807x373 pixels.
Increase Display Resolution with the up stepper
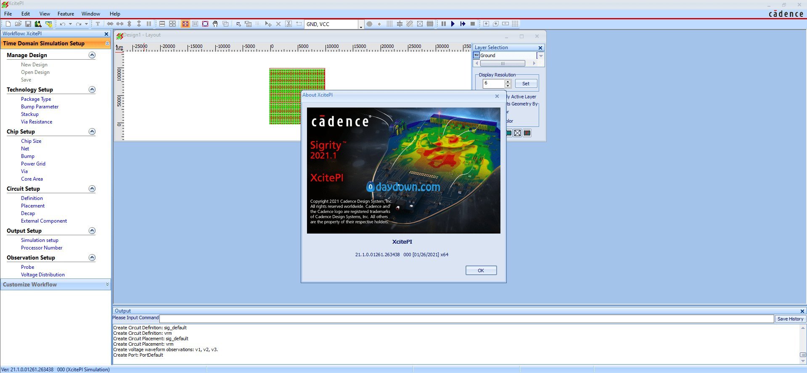tap(508, 81)
